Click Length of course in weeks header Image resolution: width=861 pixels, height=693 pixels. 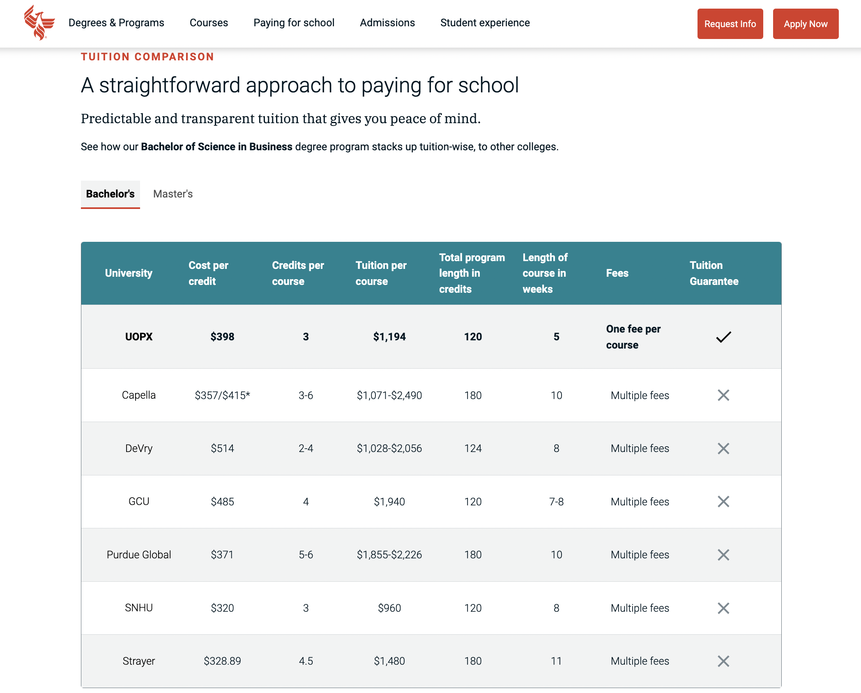tap(545, 273)
